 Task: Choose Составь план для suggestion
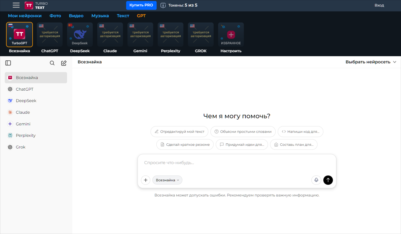[294, 145]
